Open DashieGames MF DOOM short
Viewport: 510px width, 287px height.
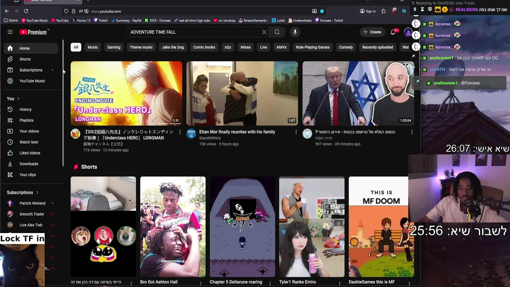(x=381, y=226)
